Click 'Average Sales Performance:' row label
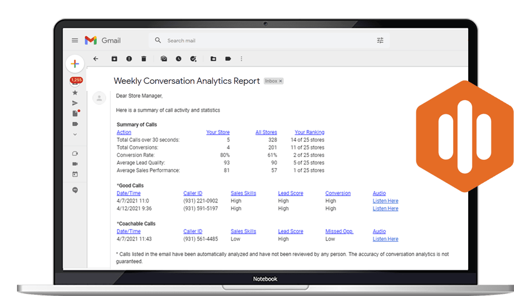The width and height of the screenshot is (514, 296). click(148, 171)
